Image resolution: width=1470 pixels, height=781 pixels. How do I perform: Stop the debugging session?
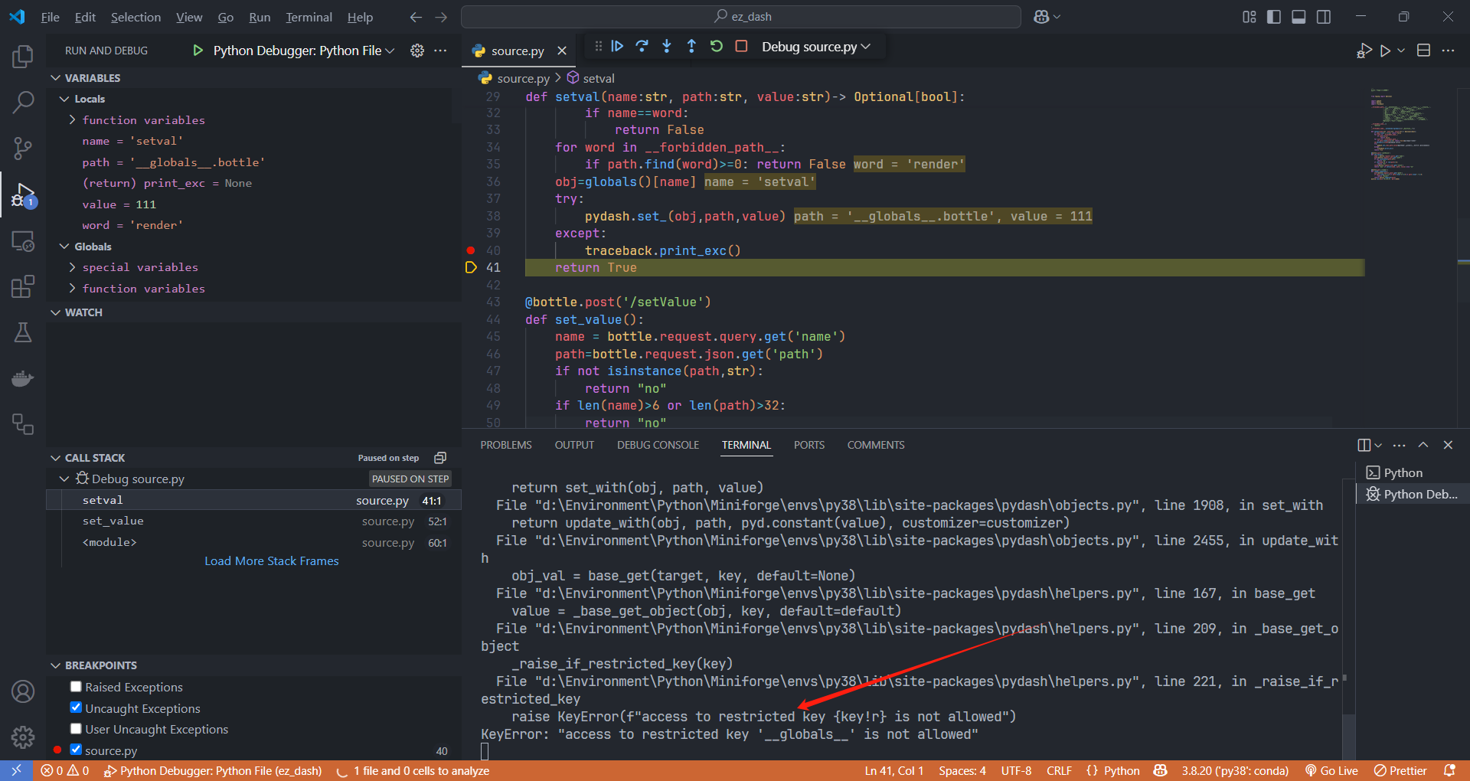tap(741, 47)
